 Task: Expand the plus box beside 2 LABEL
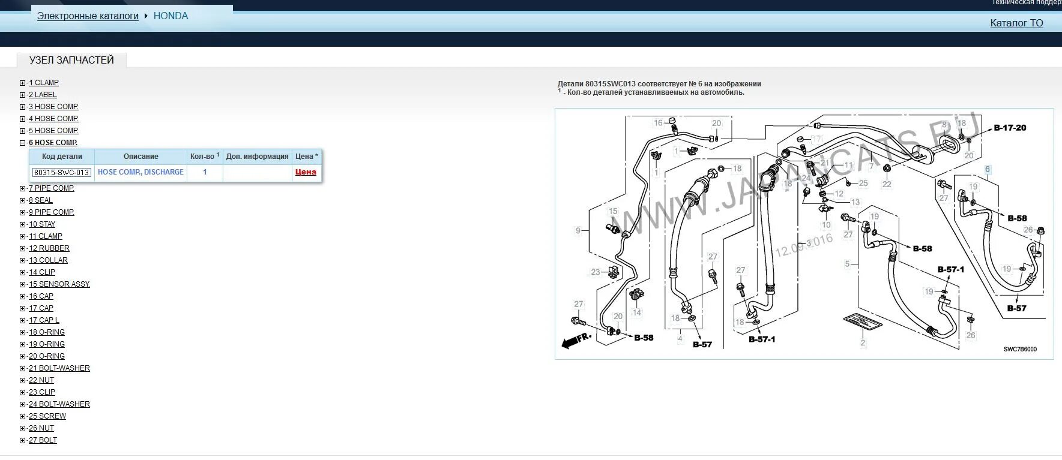click(23, 95)
